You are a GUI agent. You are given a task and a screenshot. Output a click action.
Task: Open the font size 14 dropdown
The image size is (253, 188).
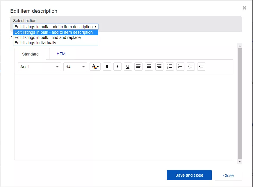click(75, 67)
